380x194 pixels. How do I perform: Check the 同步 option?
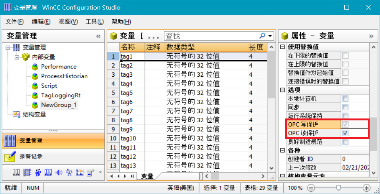(345, 107)
